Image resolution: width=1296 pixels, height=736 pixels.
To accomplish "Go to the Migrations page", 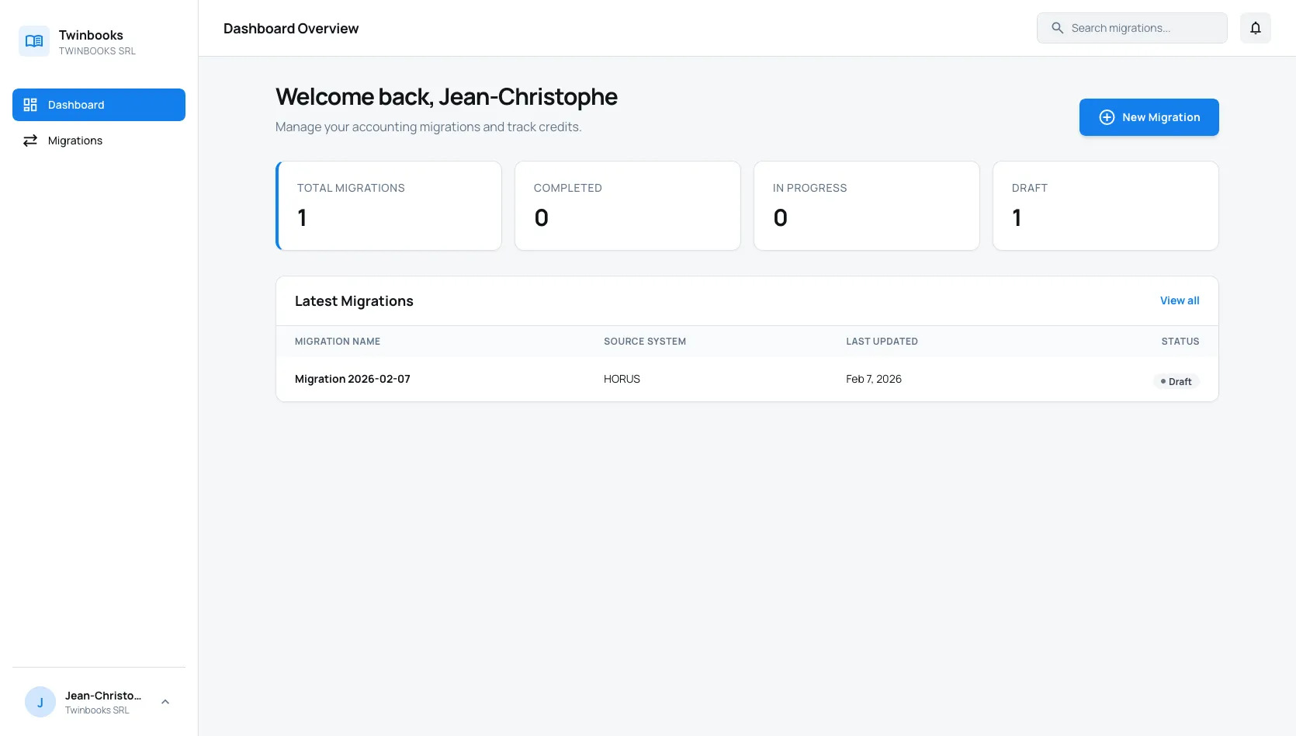I will 99,141.
